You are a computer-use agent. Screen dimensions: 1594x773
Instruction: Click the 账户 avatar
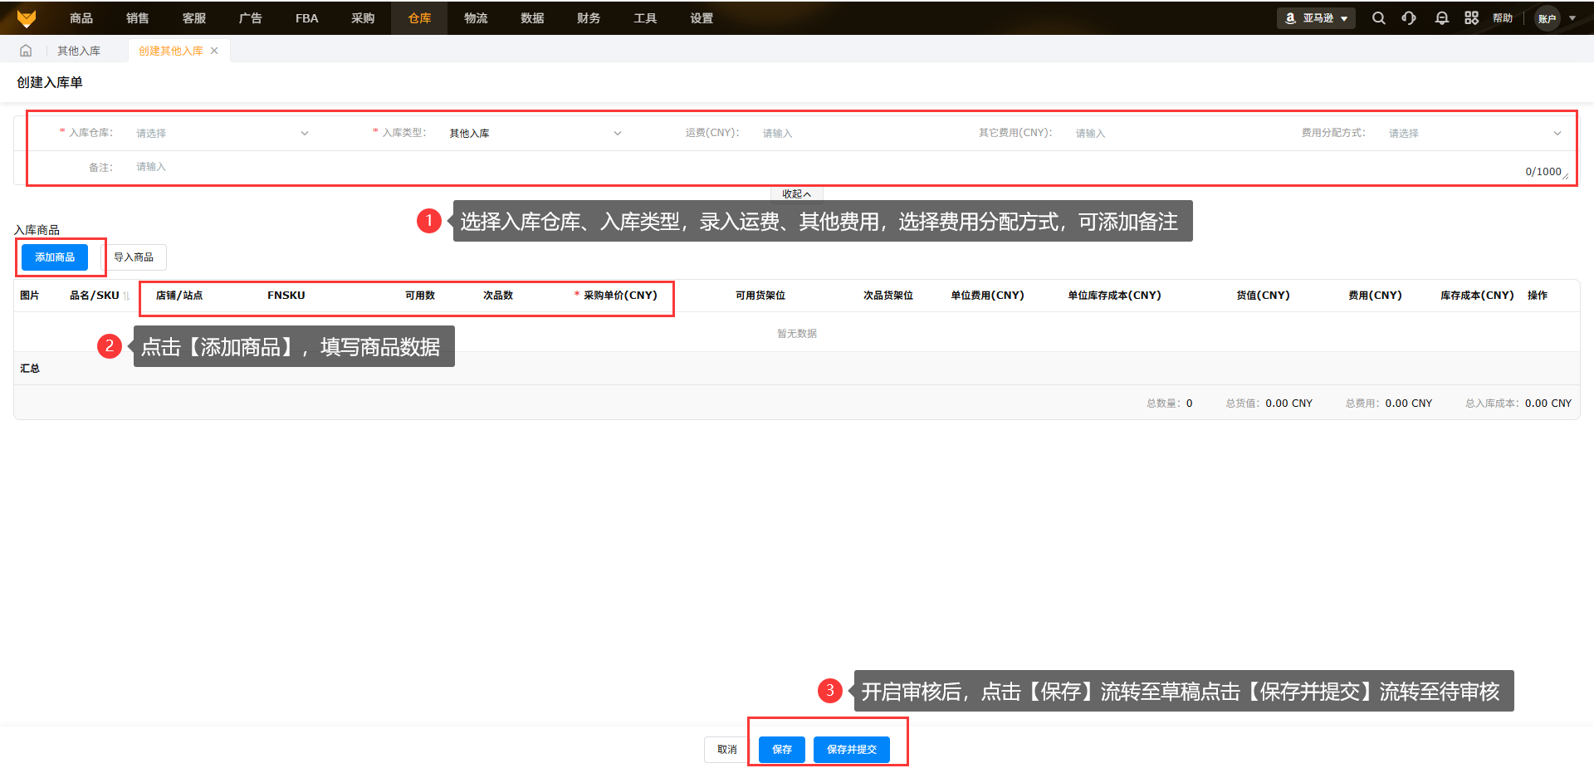(1548, 18)
